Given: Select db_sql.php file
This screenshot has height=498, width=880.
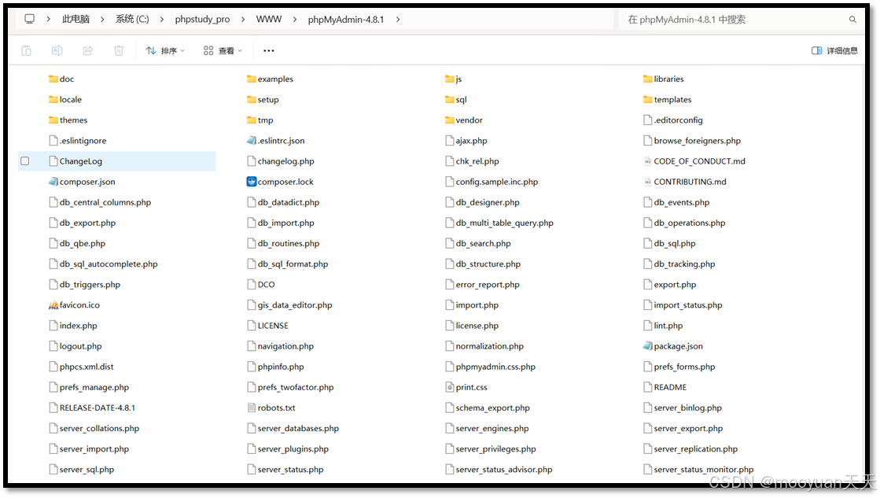Looking at the screenshot, I should [x=669, y=244].
